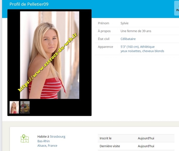This screenshot has height=151, width=179.
Task: Open the Alsace region link
Action: (42, 146)
